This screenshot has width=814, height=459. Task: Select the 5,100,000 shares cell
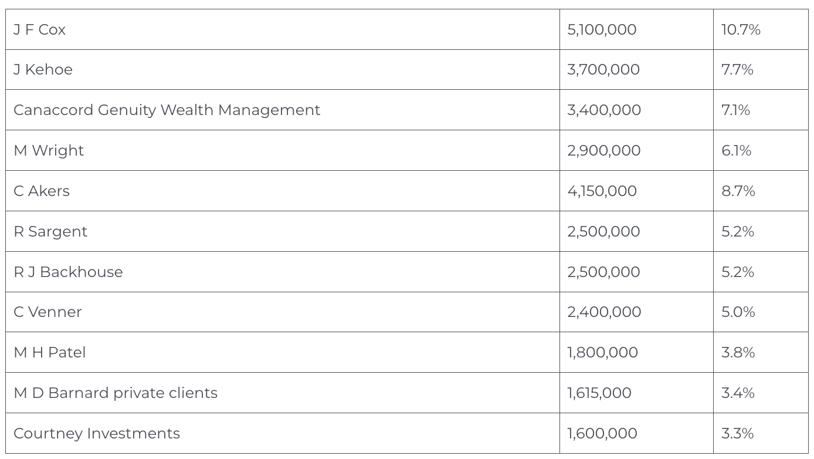coord(602,29)
